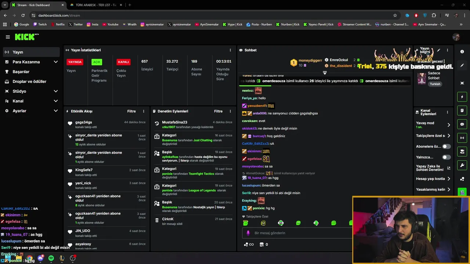Select the Stream - Kick Dashboard tab

[37, 5]
